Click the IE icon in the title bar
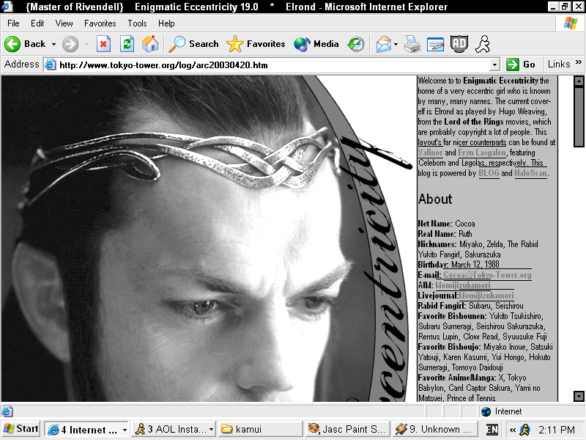 click(x=7, y=7)
